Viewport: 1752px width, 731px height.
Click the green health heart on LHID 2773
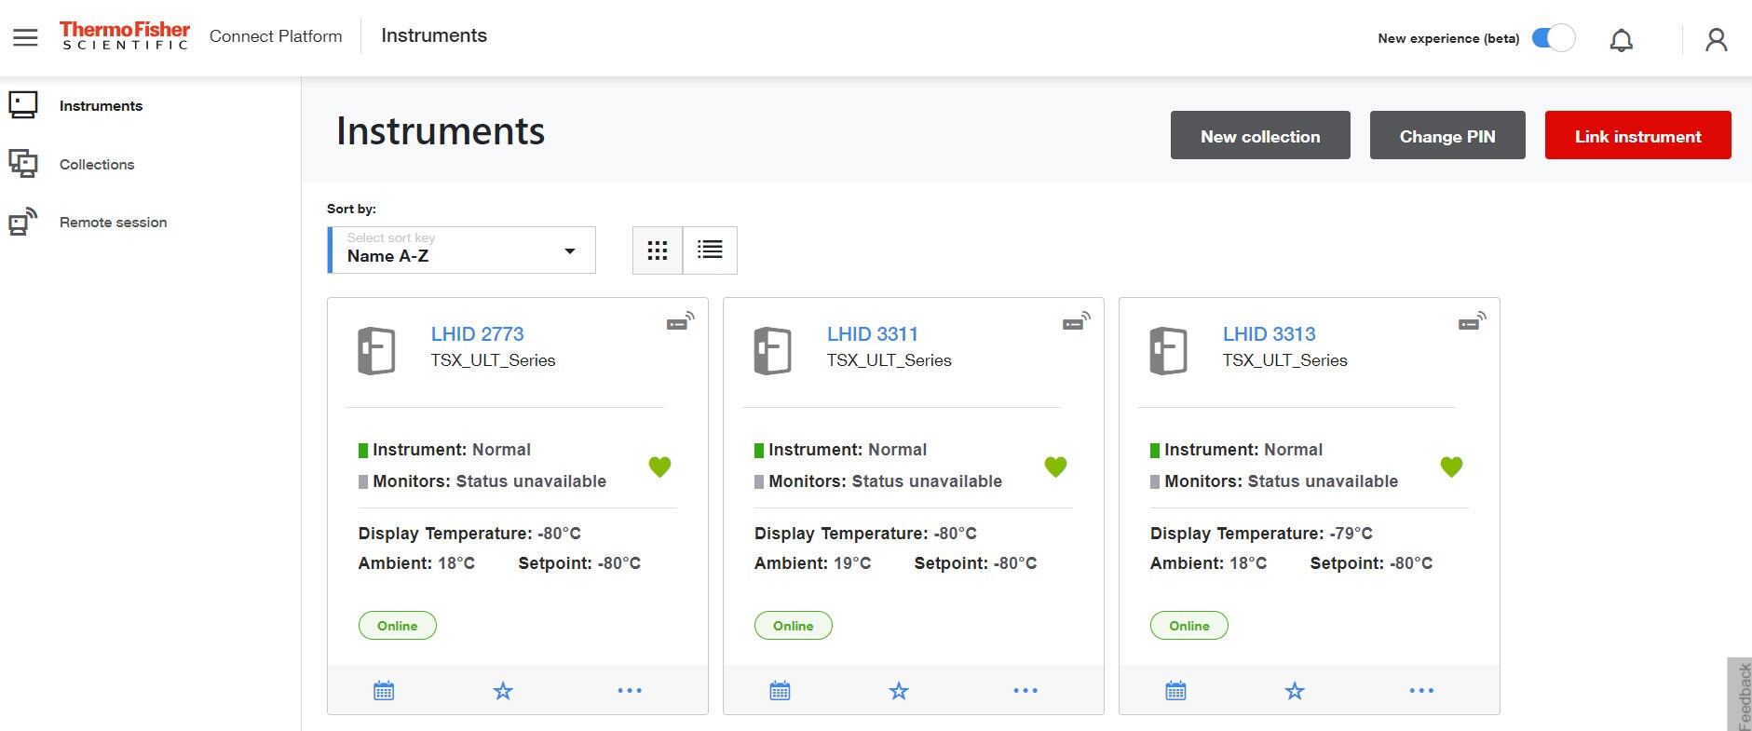659,467
